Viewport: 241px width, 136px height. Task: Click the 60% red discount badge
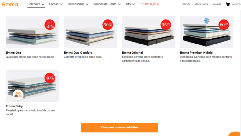[x=224, y=25]
